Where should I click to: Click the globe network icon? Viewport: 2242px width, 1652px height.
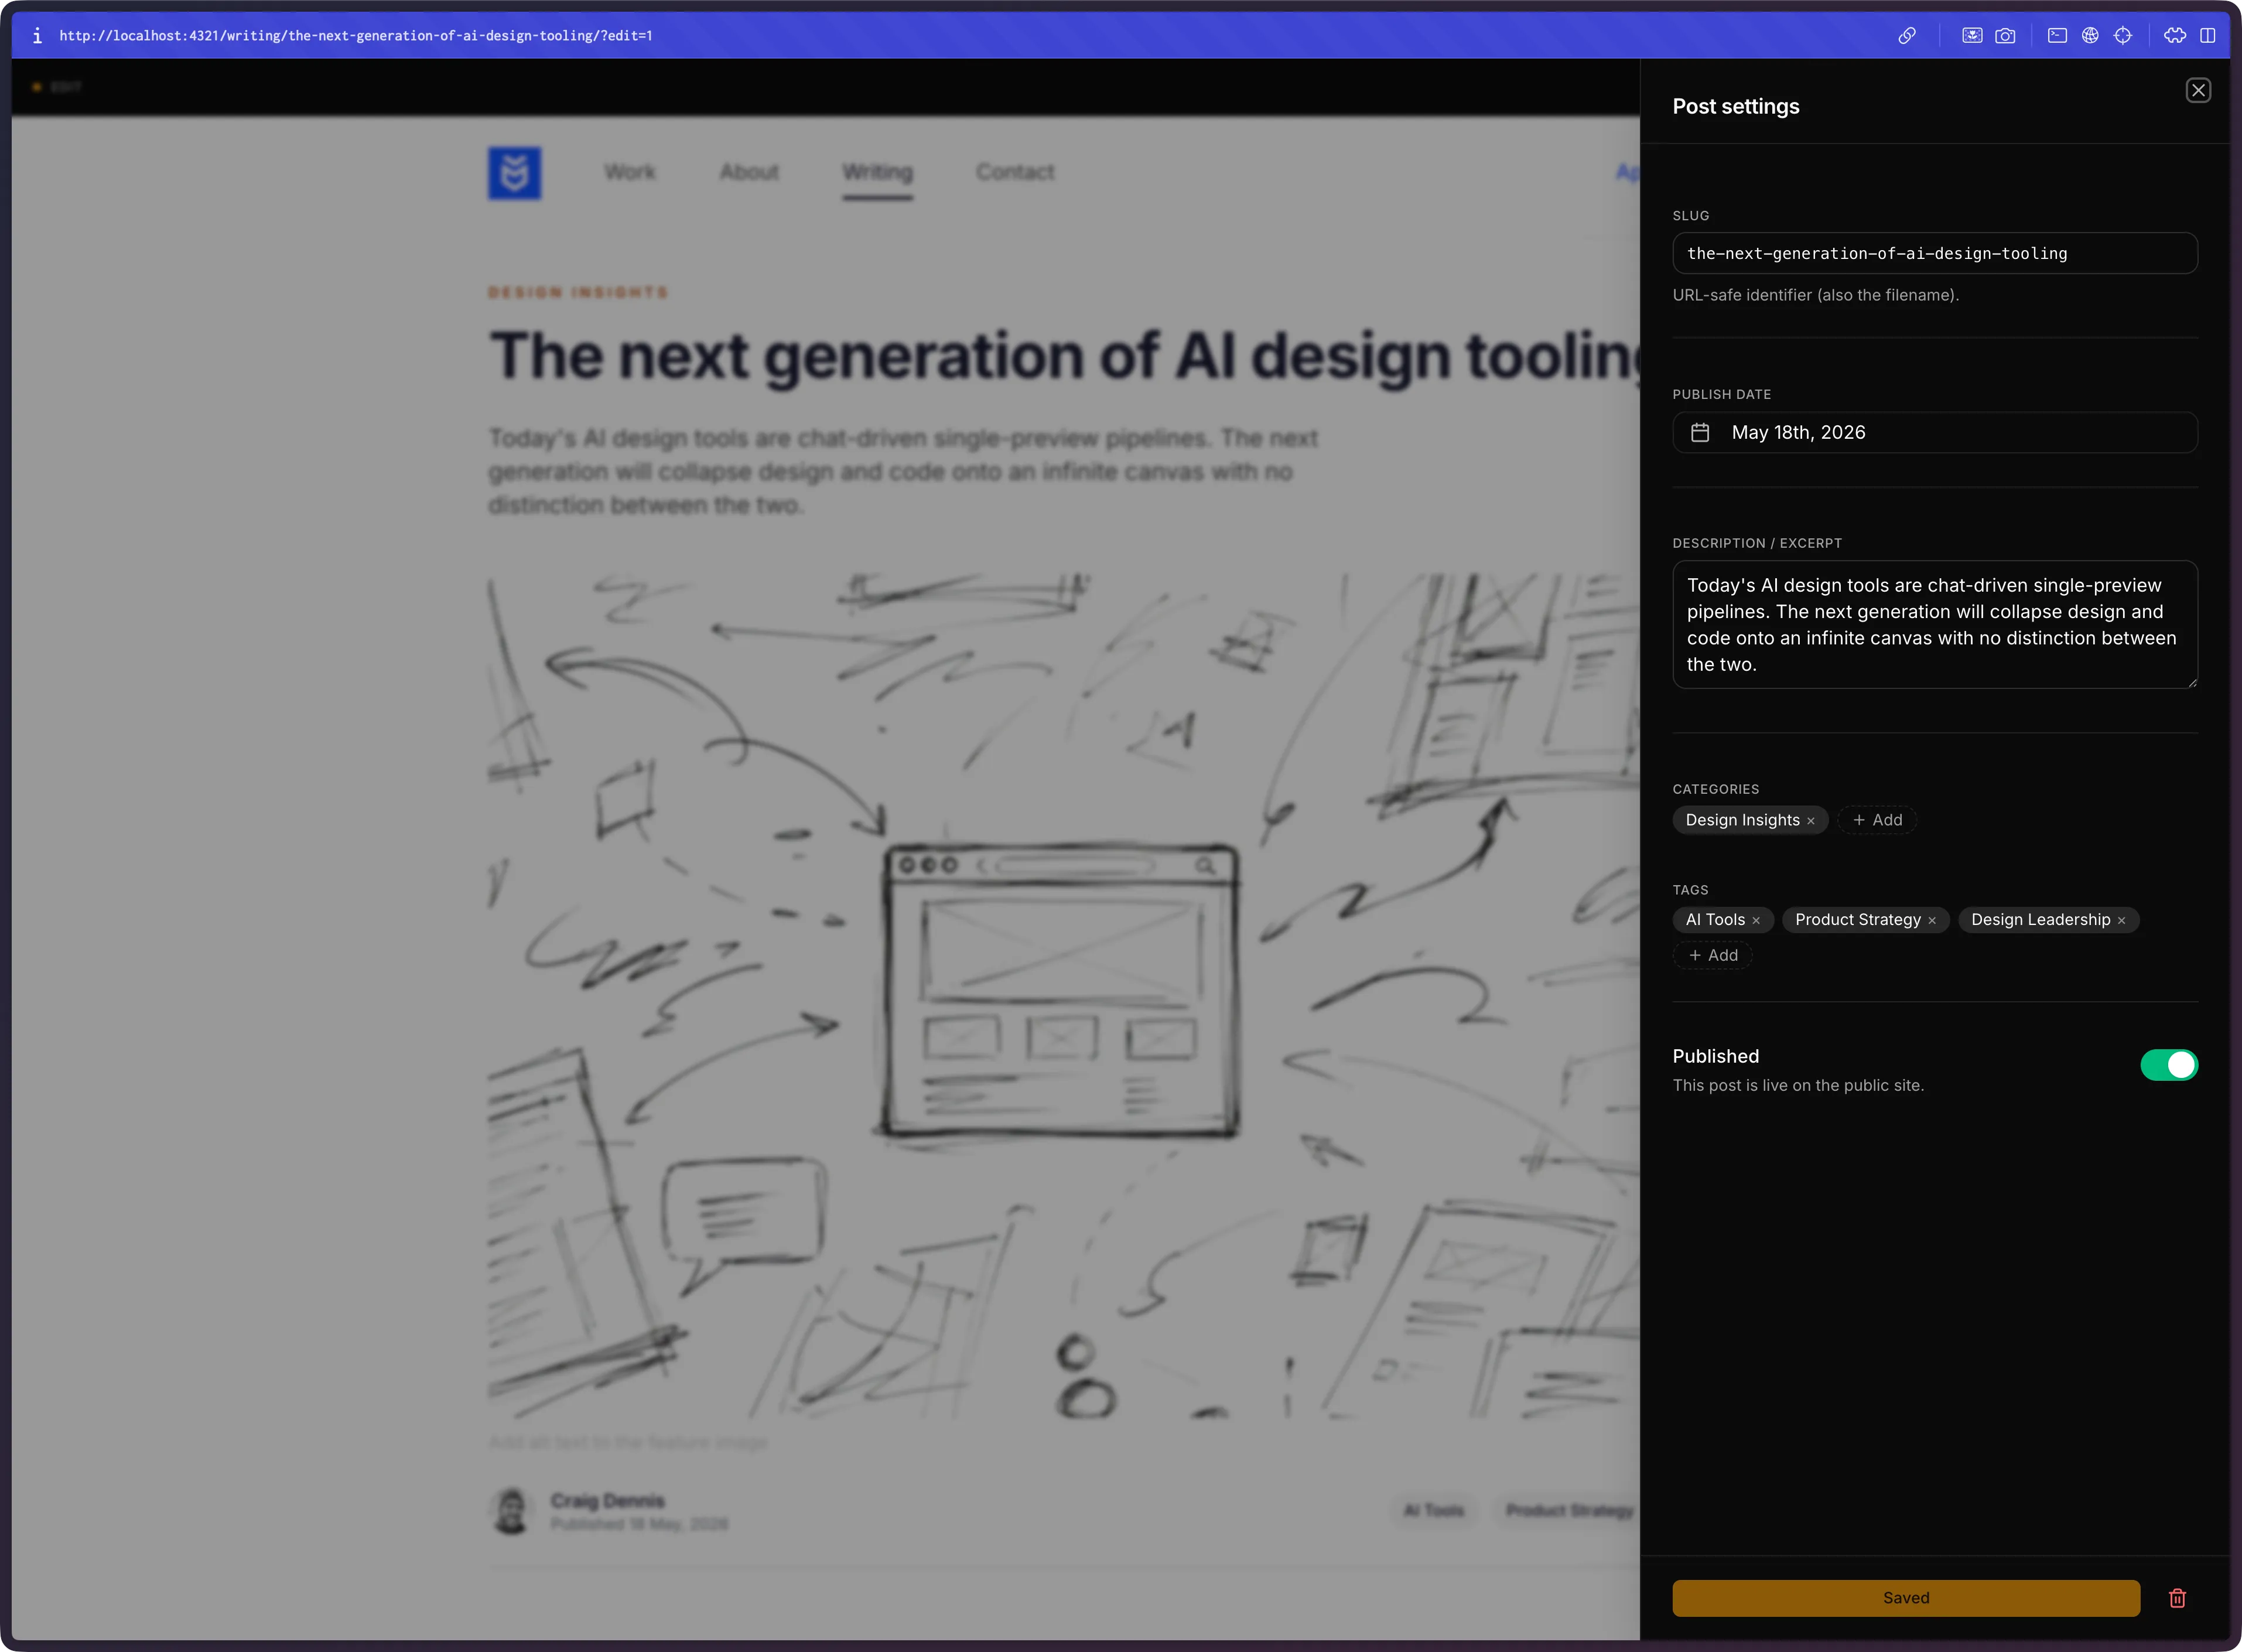pos(2090,36)
